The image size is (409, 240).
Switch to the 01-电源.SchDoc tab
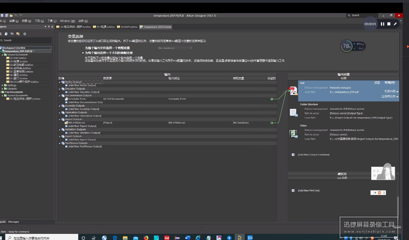[104, 27]
